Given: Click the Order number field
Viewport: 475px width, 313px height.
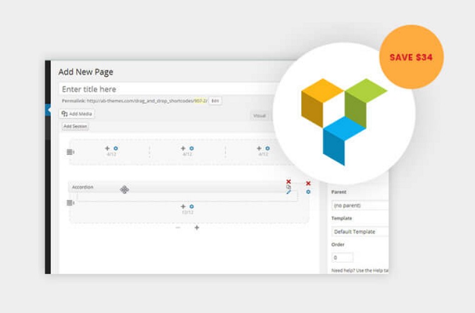Looking at the screenshot, I should tap(342, 258).
